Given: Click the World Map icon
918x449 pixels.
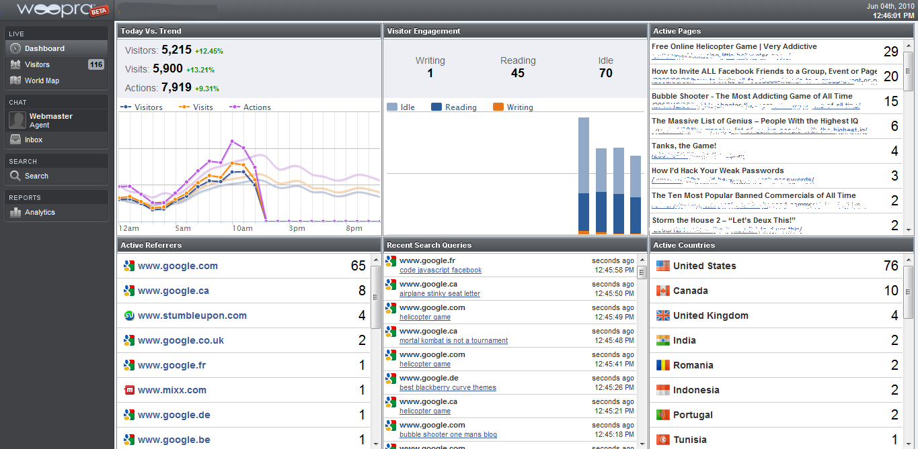Looking at the screenshot, I should [x=15, y=81].
